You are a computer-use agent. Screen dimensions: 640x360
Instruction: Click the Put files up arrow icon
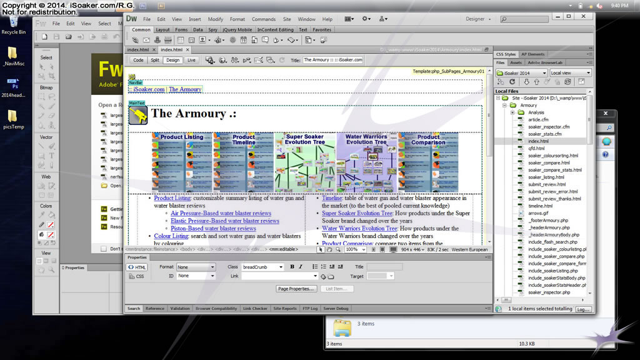click(537, 82)
